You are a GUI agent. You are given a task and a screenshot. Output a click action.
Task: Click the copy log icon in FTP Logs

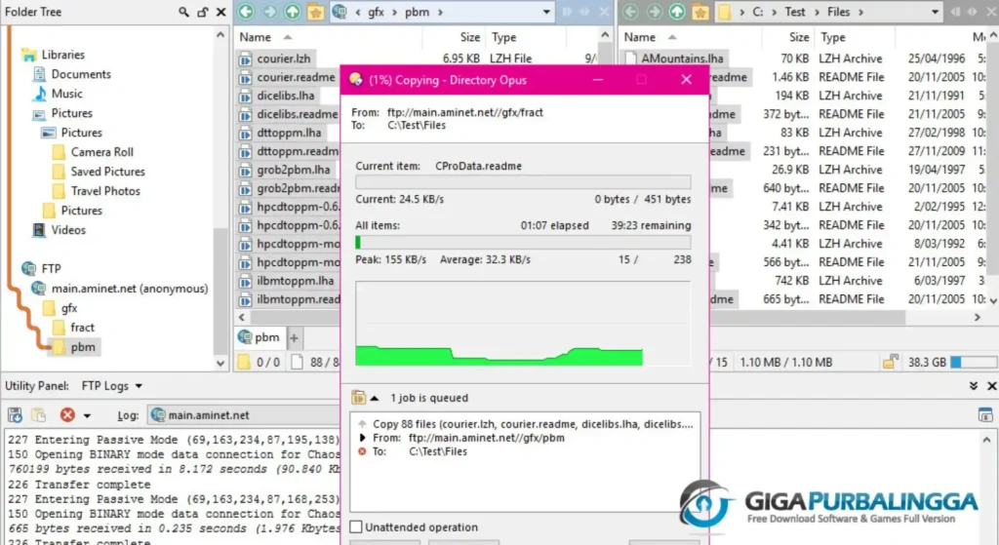click(39, 415)
